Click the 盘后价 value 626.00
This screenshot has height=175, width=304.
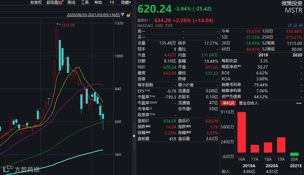click(x=212, y=121)
